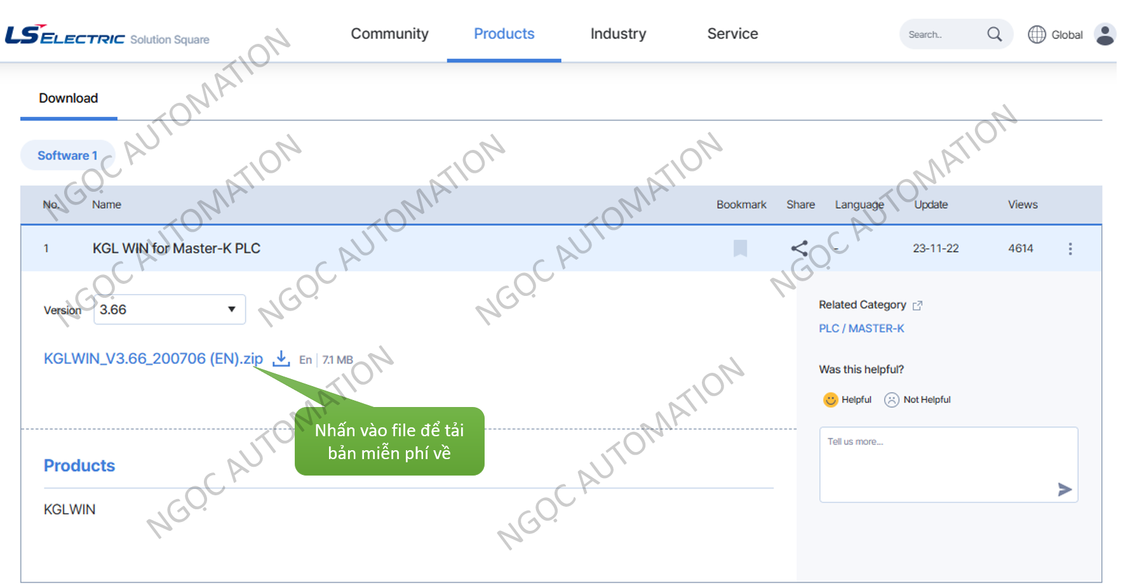Viewport: 1123px width, 588px height.
Task: Click the Views column header
Action: coord(1022,204)
